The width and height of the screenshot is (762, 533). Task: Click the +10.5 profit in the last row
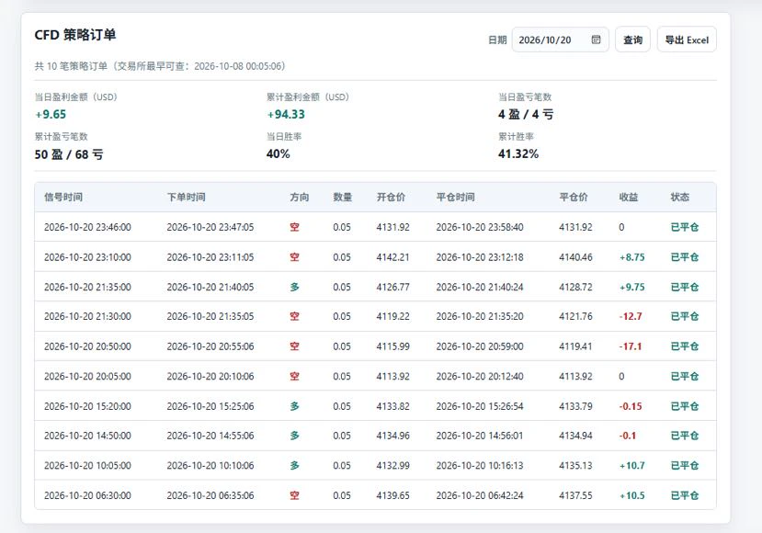[631, 495]
